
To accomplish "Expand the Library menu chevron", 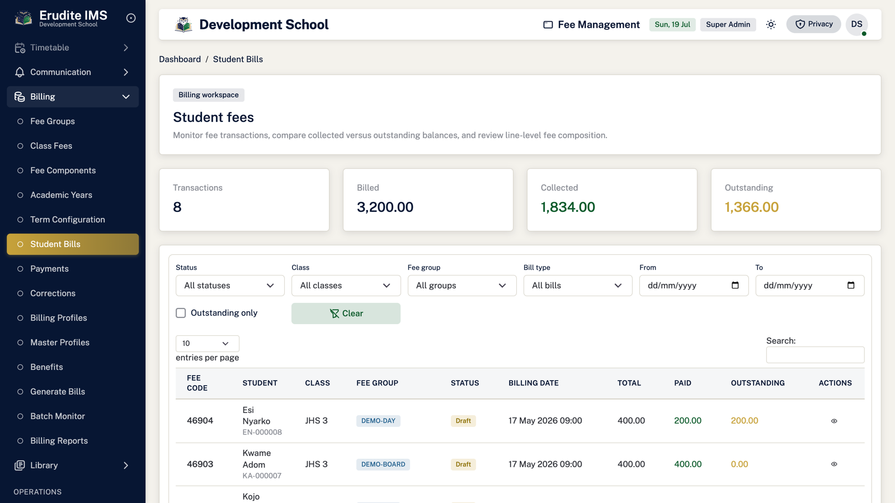I will 126,465.
